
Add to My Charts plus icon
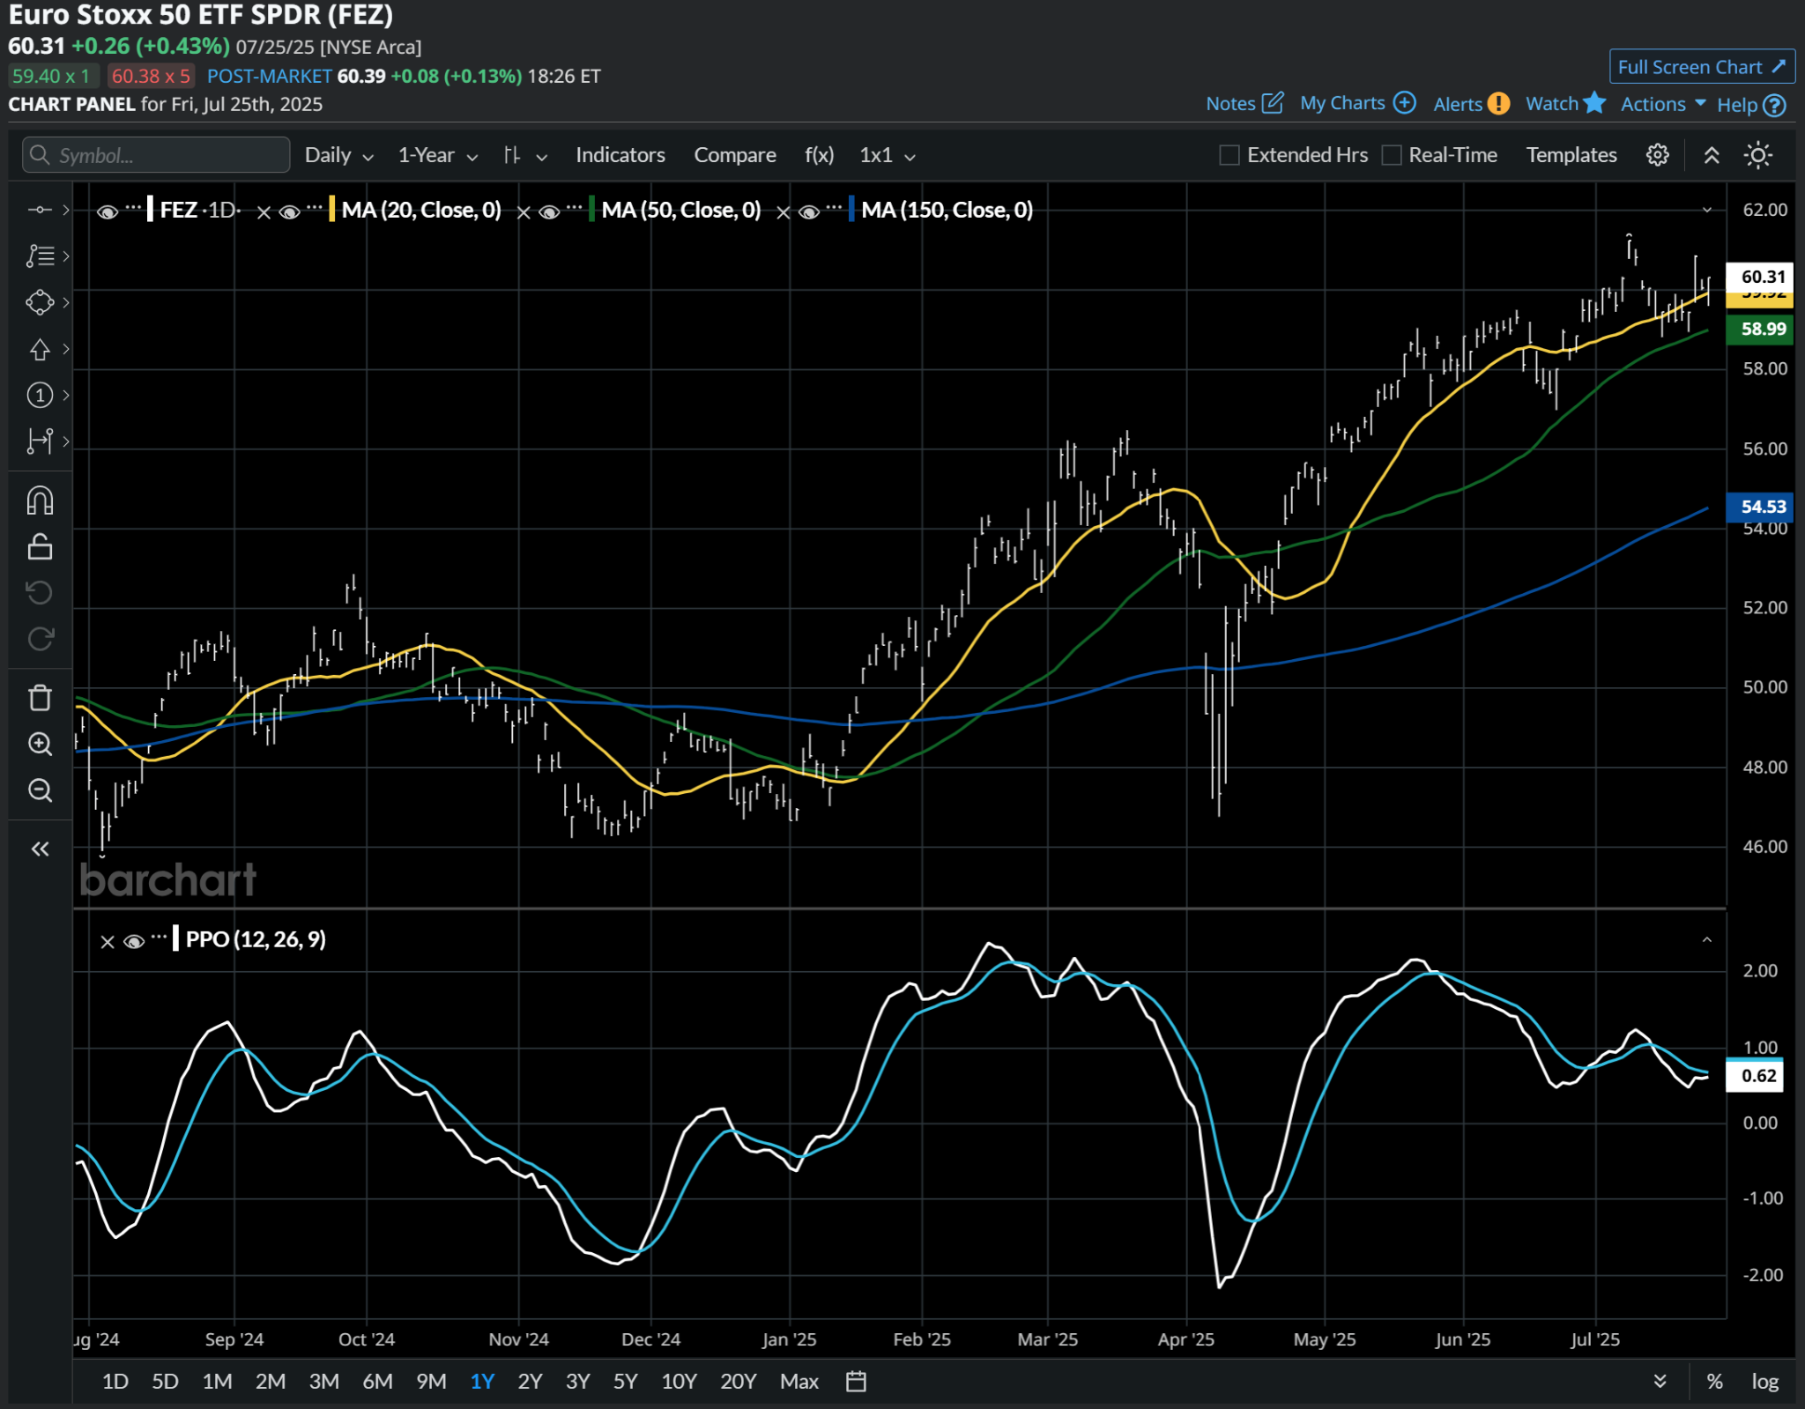point(1404,103)
